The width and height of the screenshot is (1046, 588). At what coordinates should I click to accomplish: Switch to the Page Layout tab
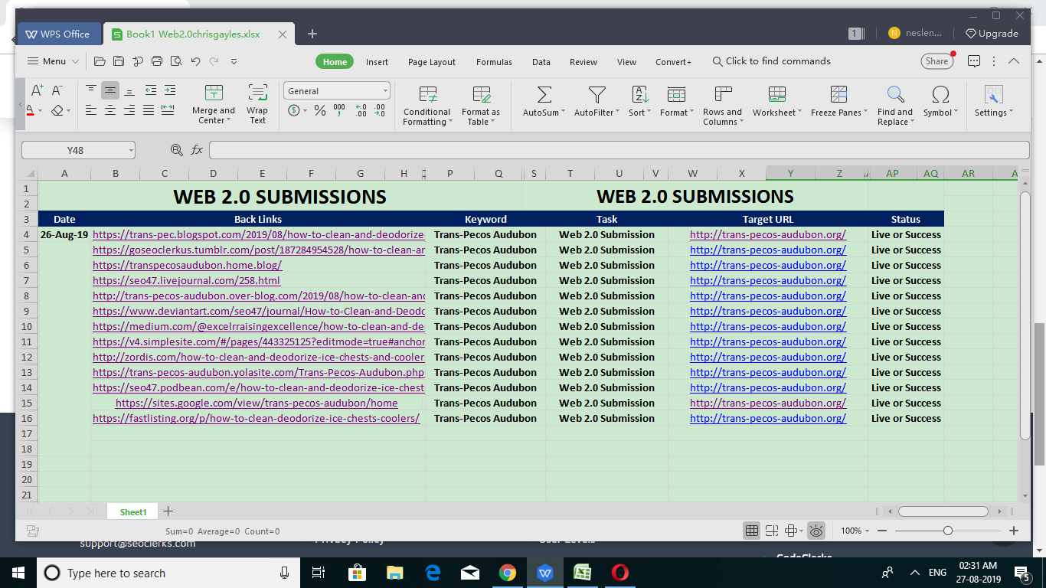point(431,62)
